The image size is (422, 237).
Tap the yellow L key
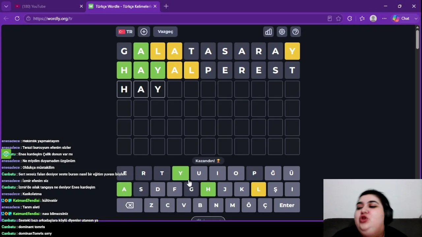point(258,189)
